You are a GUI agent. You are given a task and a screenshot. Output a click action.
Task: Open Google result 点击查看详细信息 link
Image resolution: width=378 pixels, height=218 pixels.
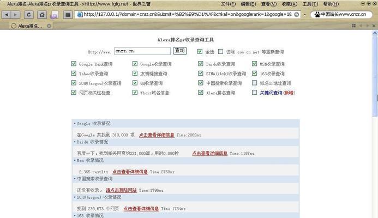(157, 135)
